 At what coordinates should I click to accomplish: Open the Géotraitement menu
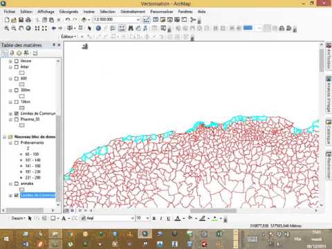pos(133,12)
